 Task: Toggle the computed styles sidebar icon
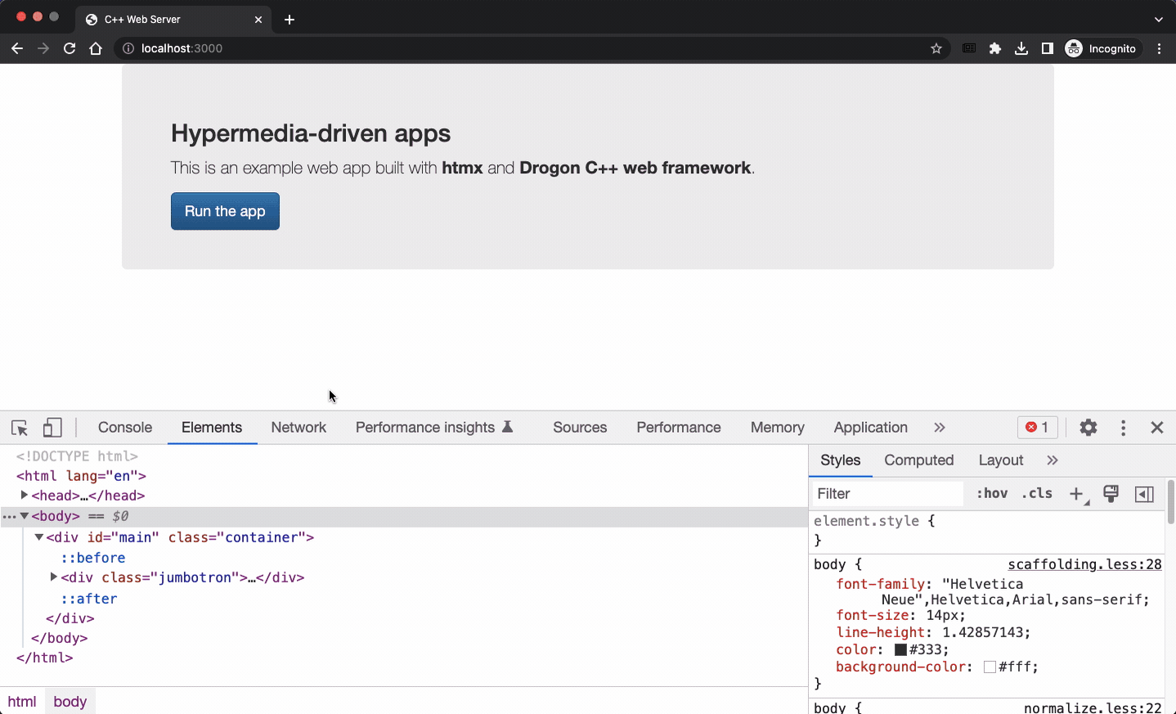click(1144, 494)
